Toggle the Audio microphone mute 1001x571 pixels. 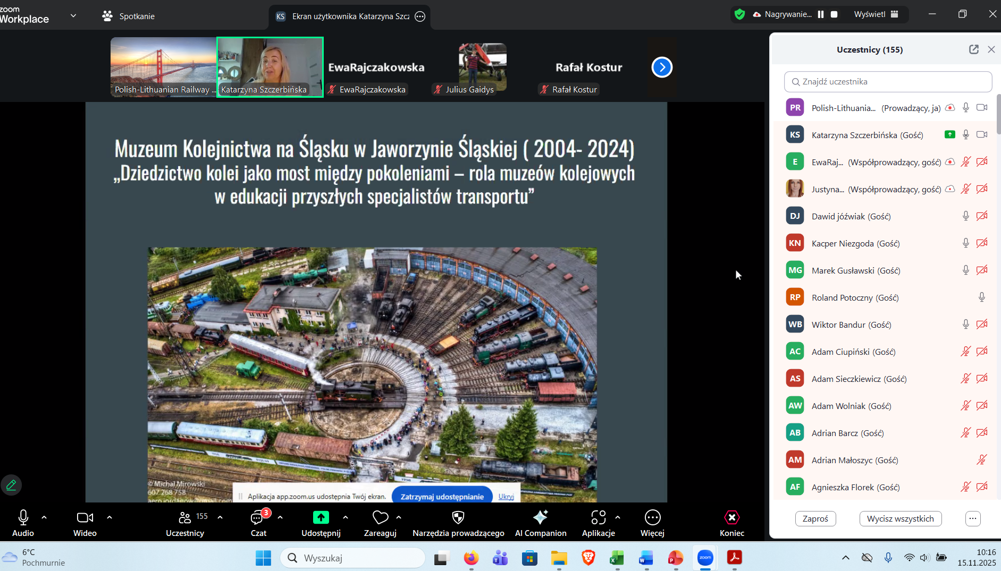(23, 517)
